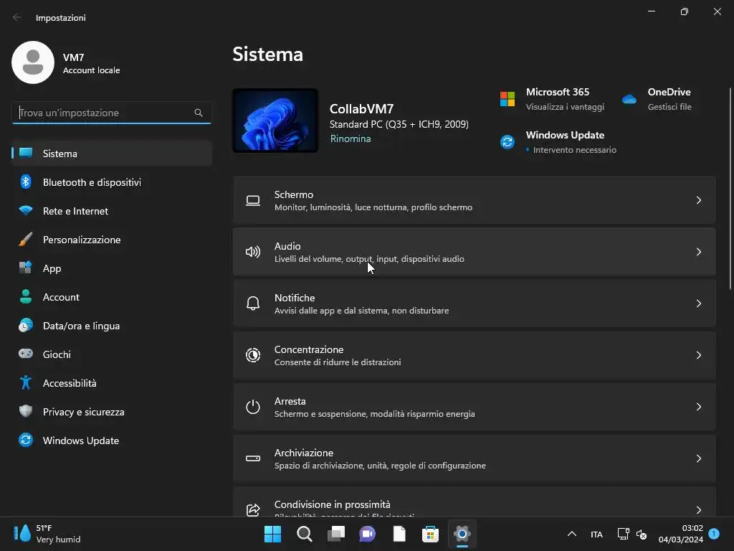Expand the Notifiche row chevron

pyautogui.click(x=698, y=303)
